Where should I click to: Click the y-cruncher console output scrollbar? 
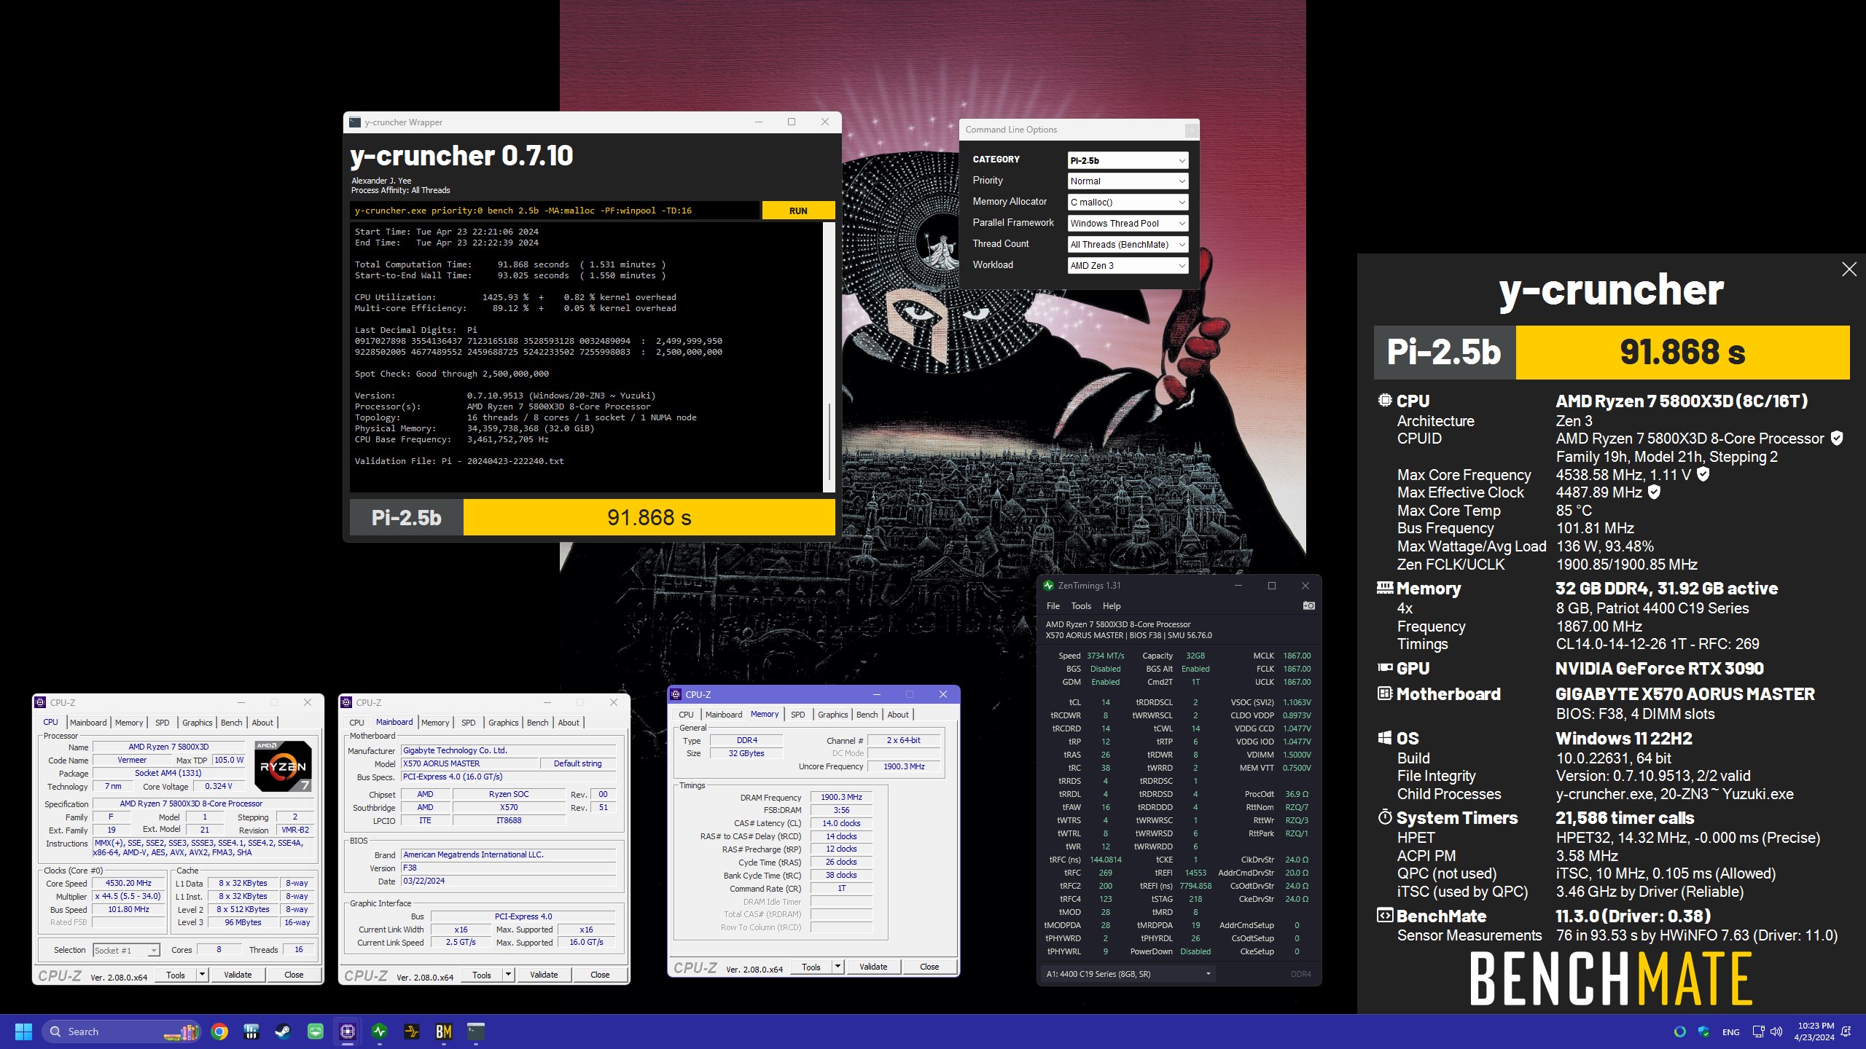point(829,357)
